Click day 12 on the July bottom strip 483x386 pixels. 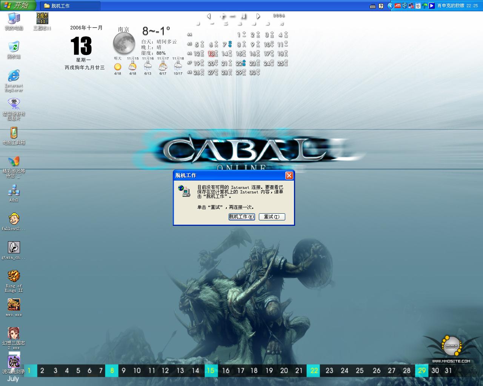165,371
